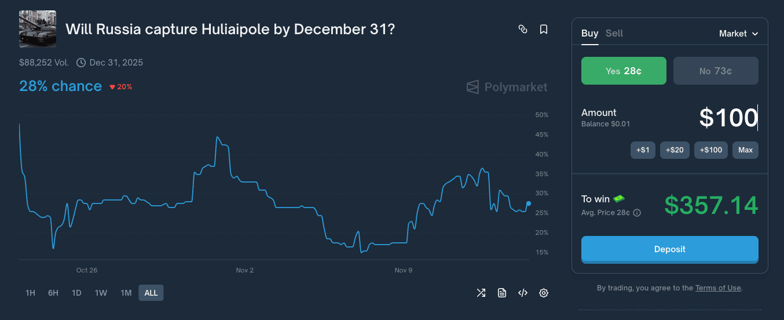Click the Avg. Price info icon
784x320 pixels.
[x=637, y=213]
